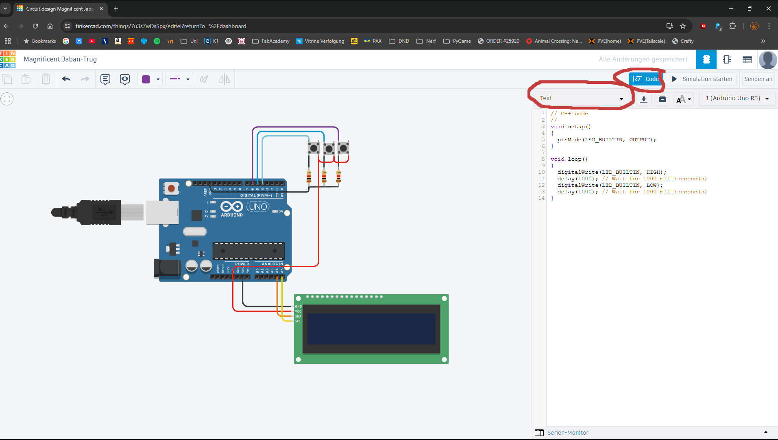778x440 pixels.
Task: Open the Uni bookmark folder
Action: pyautogui.click(x=189, y=41)
